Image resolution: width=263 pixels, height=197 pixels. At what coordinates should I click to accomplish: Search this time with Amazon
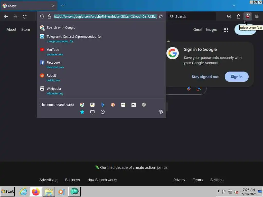(x=92, y=105)
